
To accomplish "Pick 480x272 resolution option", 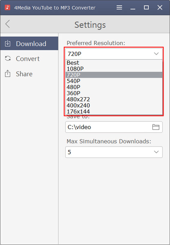I will click(x=114, y=99).
